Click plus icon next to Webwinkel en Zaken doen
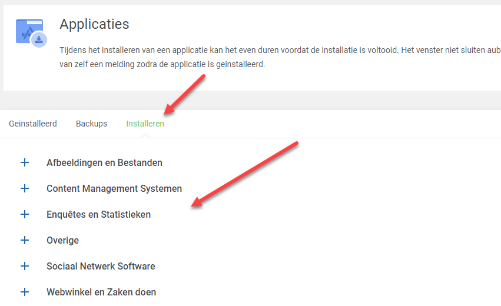 (25, 292)
